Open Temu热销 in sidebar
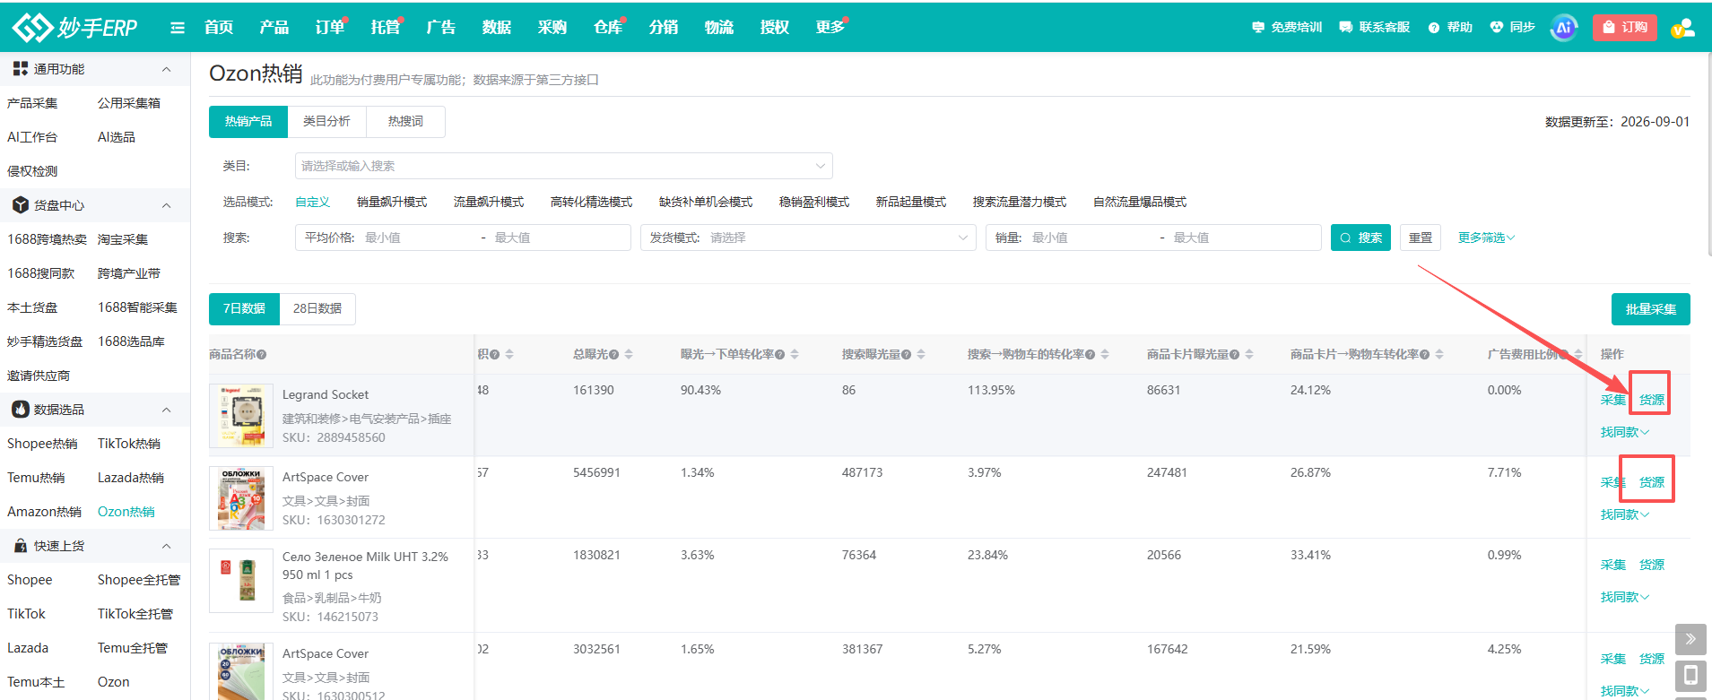Image resolution: width=1712 pixels, height=700 pixels. 36,478
